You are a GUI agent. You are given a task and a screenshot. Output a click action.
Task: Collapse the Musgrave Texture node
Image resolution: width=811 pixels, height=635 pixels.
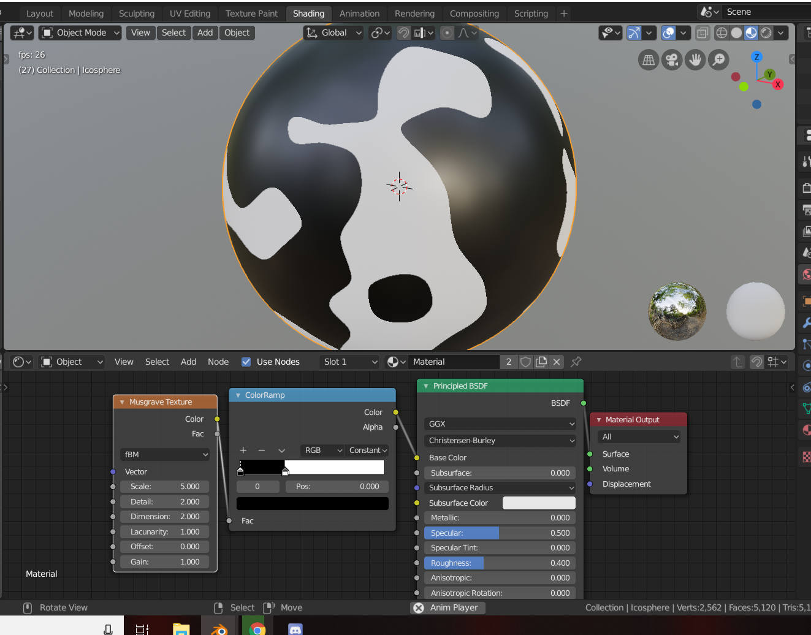point(122,402)
